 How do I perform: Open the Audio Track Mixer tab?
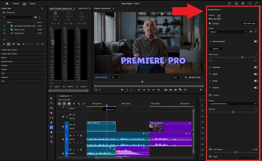click(x=83, y=8)
